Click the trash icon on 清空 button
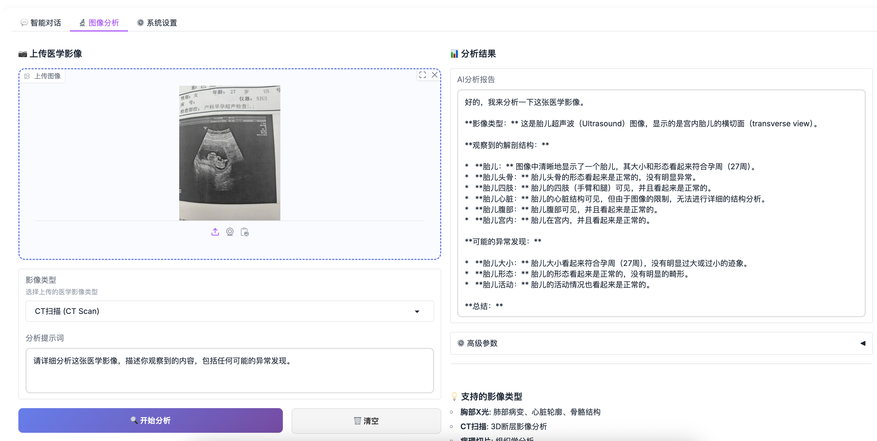Image resolution: width=877 pixels, height=441 pixels. 357,421
